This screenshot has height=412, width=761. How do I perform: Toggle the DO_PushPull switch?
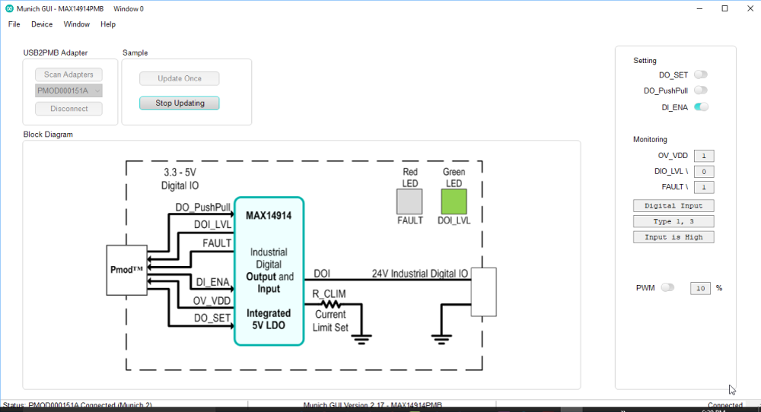[700, 90]
